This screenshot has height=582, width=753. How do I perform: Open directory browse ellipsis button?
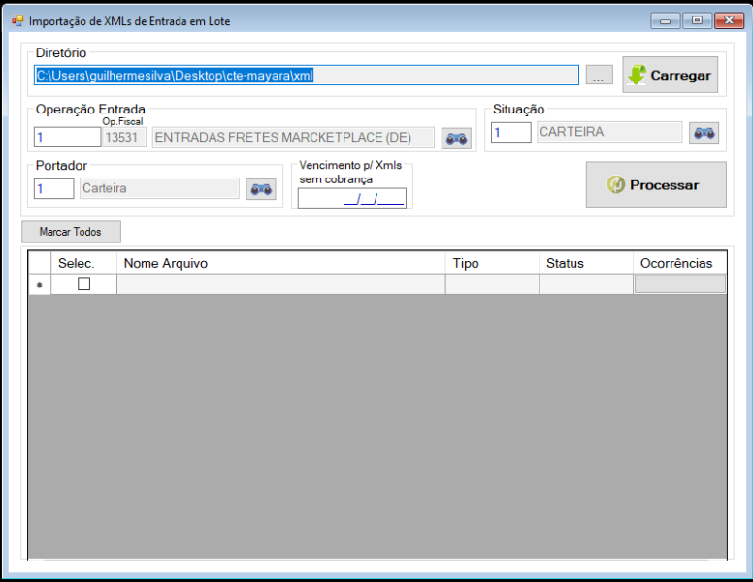point(600,75)
